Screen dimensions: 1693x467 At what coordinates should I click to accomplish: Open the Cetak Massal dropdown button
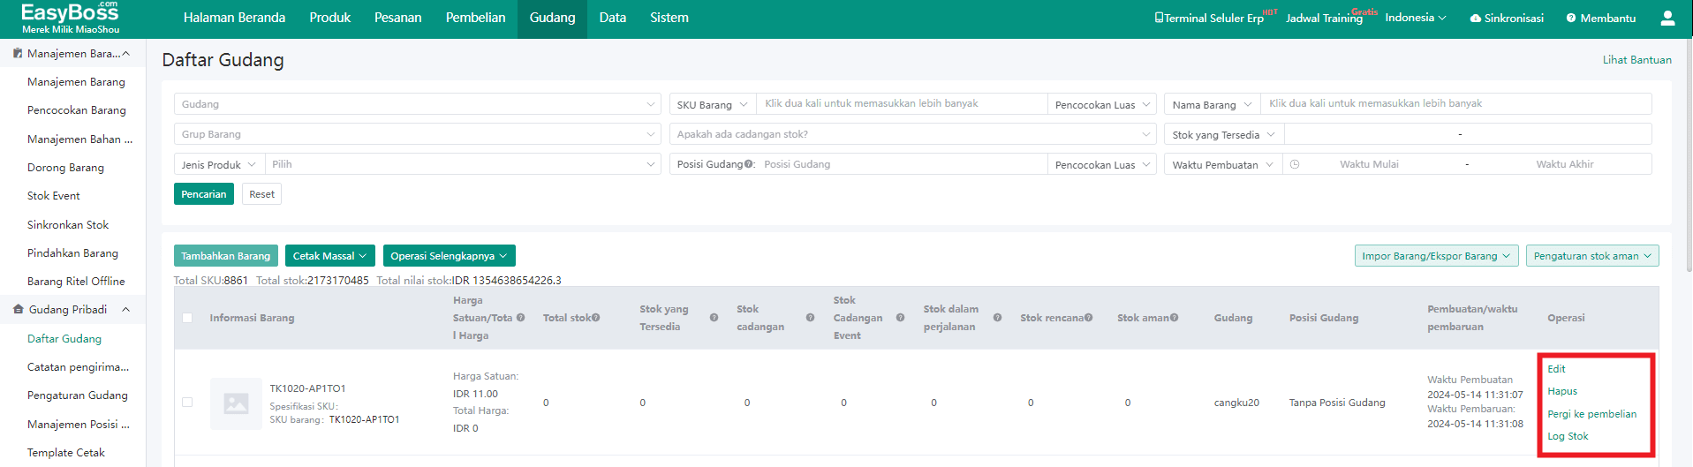point(330,256)
